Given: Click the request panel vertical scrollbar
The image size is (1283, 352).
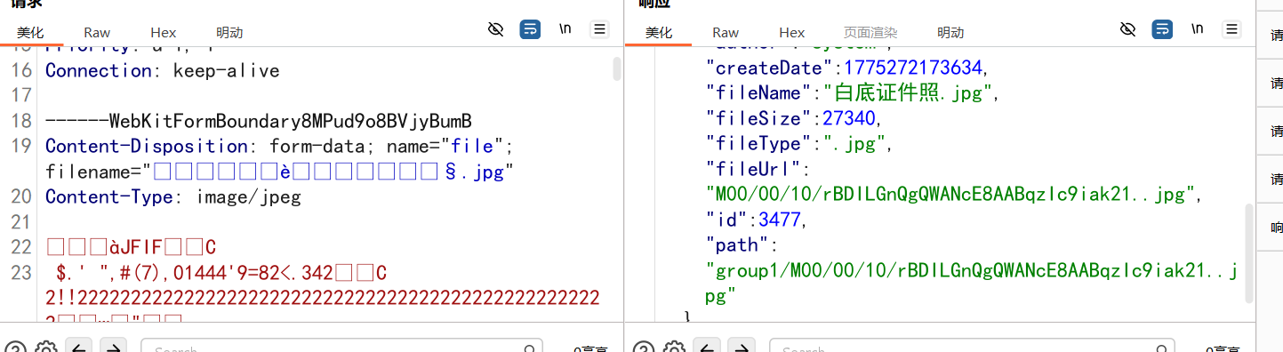Looking at the screenshot, I should 616,69.
